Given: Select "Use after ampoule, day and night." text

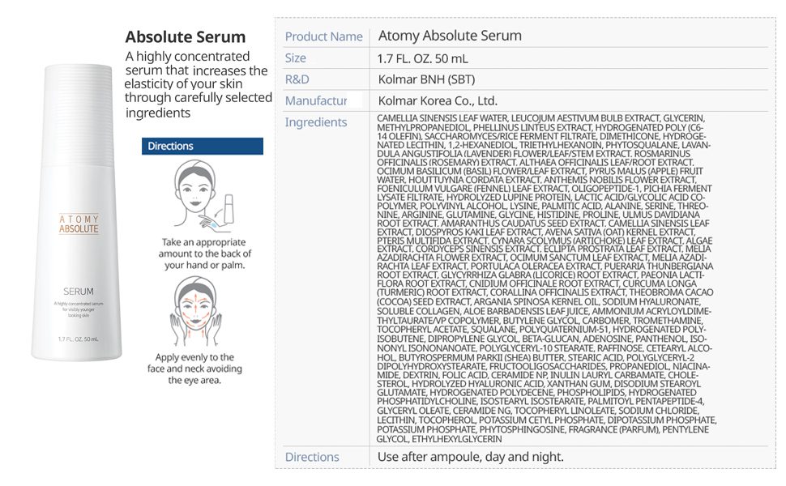Looking at the screenshot, I should pos(470,457).
